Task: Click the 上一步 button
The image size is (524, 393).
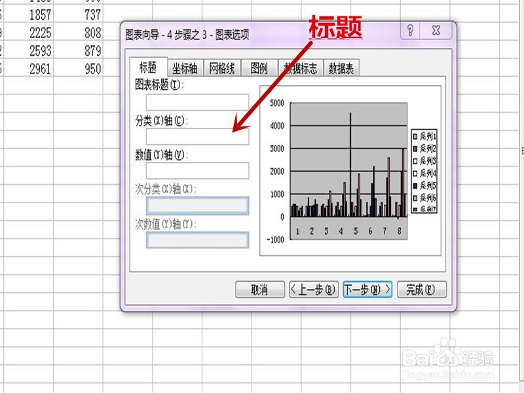Action: point(313,289)
